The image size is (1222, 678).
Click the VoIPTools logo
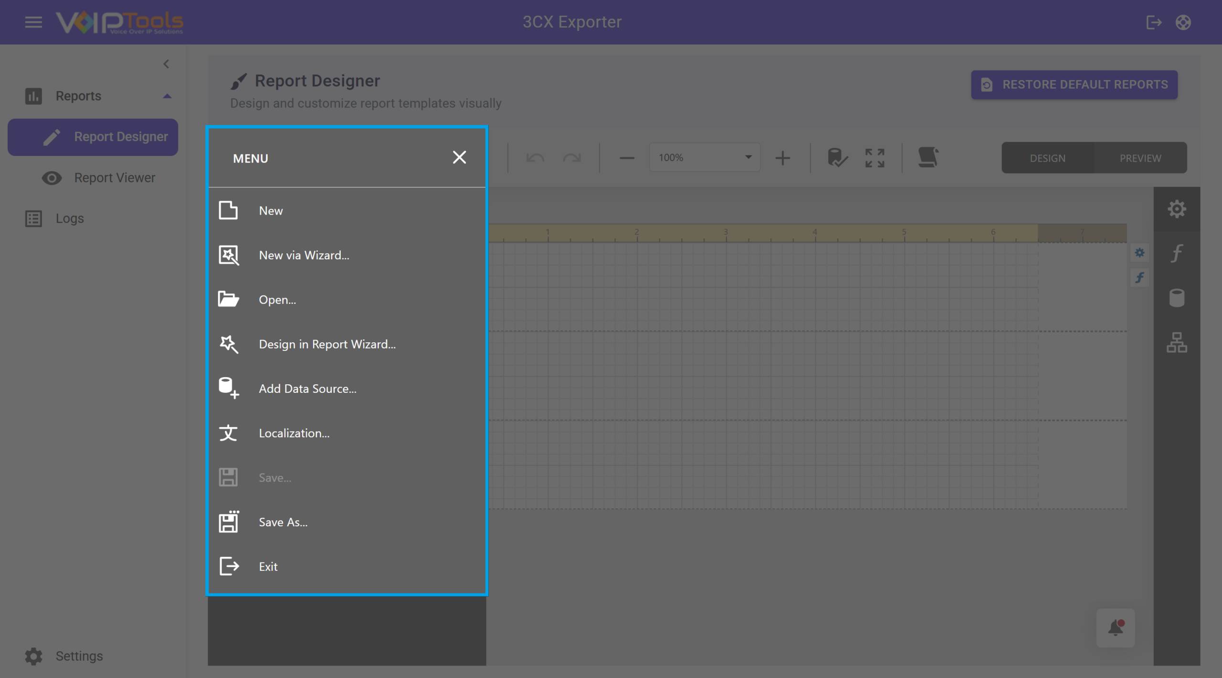(119, 22)
